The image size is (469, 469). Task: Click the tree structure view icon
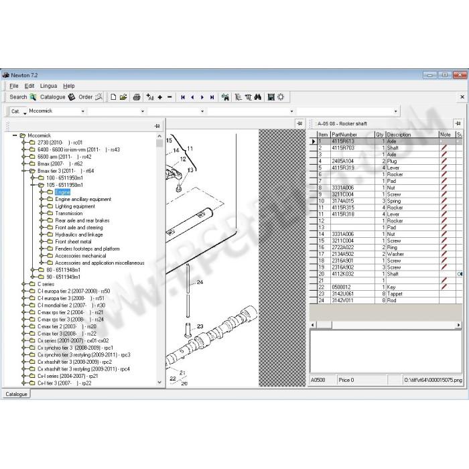coord(238,97)
